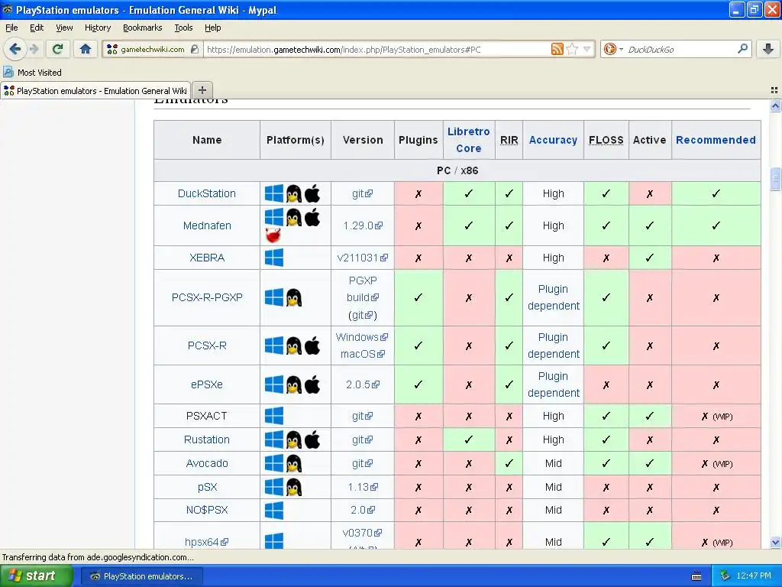Open XEBRA version v211031 link

tap(363, 258)
